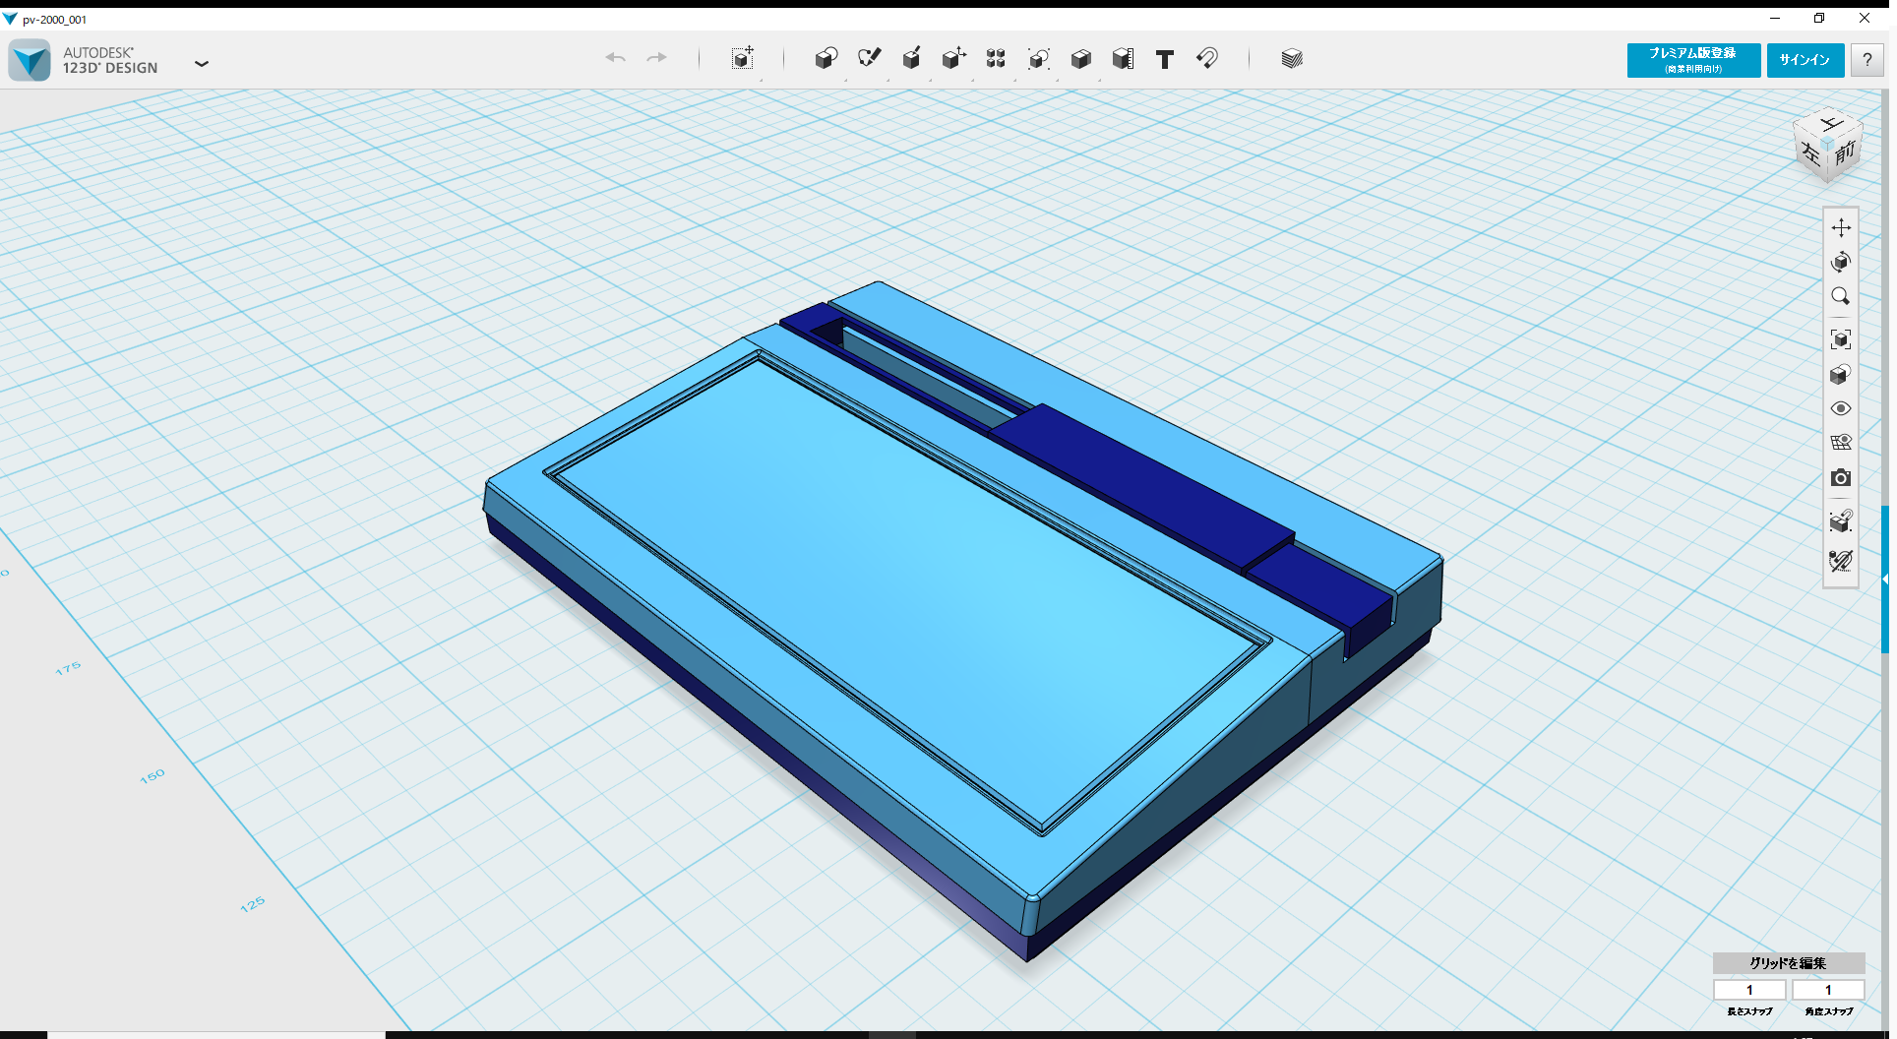The height and width of the screenshot is (1039, 1897).
Task: Select the Measure tool
Action: pyautogui.click(x=1123, y=58)
